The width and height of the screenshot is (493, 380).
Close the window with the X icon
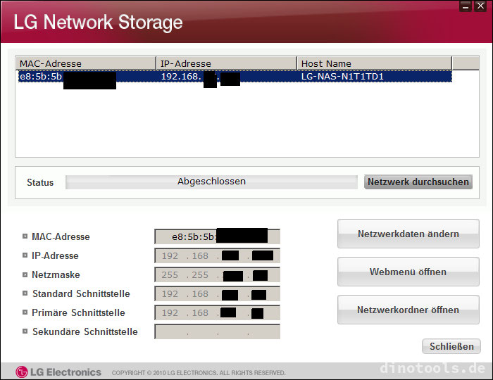[x=480, y=6]
